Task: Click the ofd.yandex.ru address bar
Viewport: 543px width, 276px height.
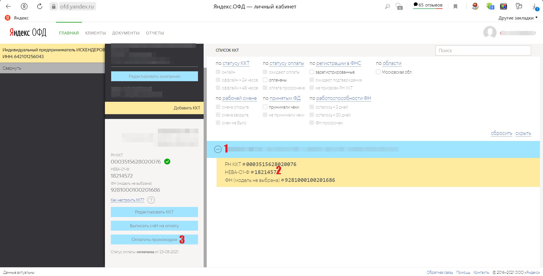Action: [x=77, y=6]
